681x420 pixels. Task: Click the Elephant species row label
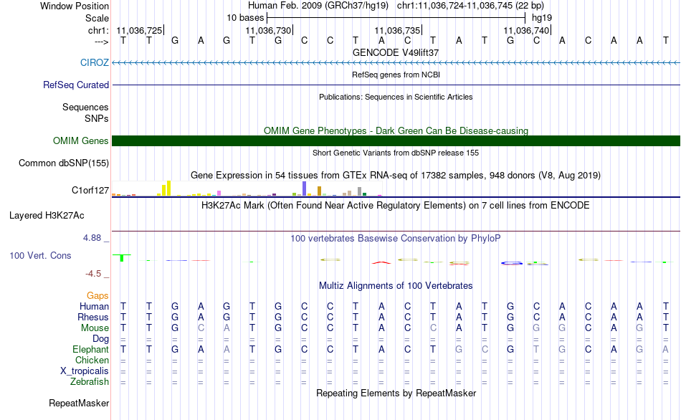(x=91, y=349)
